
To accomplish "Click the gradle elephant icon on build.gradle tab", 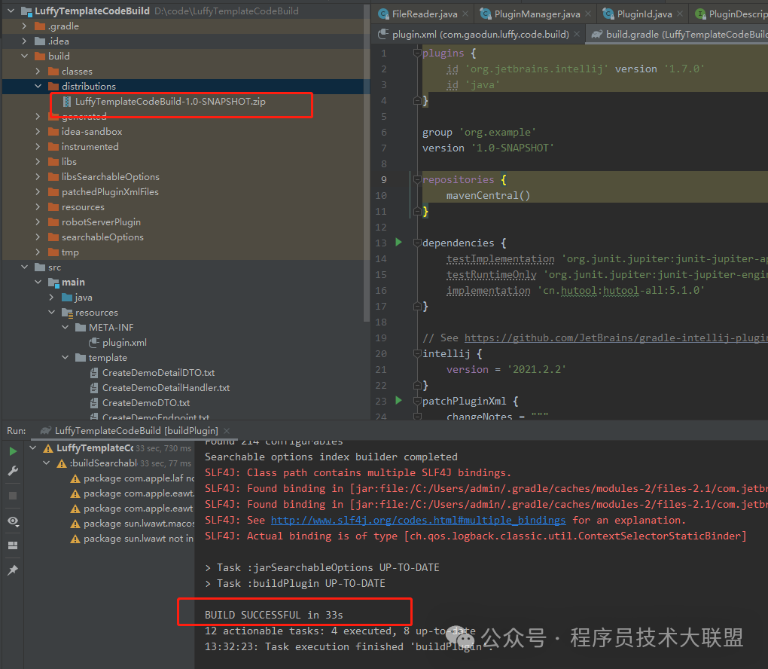I will coord(596,35).
